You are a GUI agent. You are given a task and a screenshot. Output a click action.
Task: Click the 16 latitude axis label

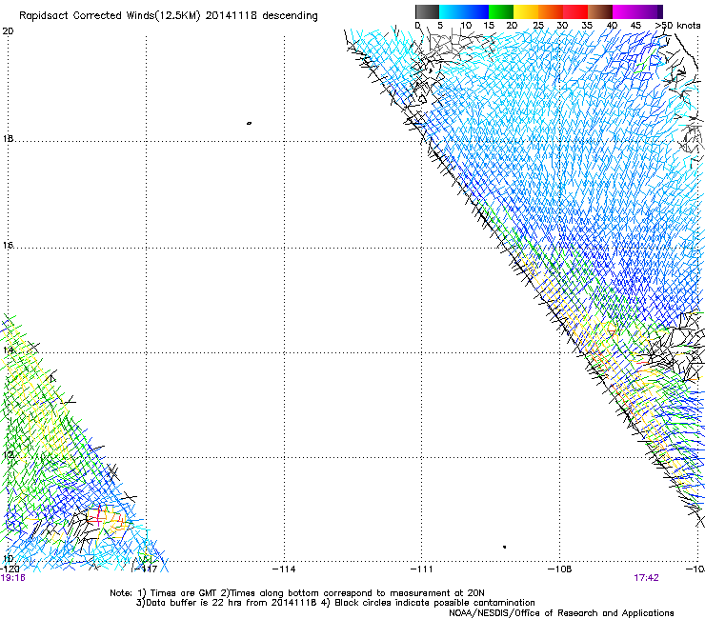tap(8, 245)
